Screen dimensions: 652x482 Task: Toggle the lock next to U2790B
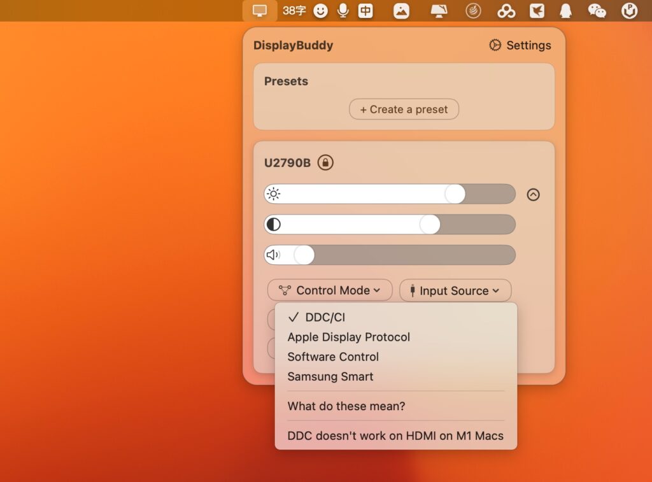pos(324,162)
